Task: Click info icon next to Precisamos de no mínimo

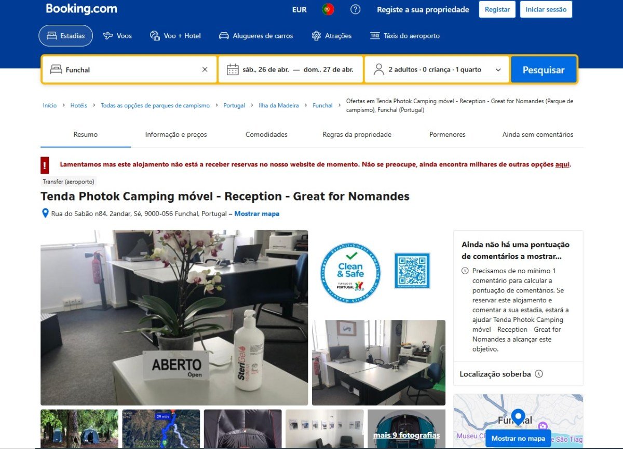Action: 465,271
